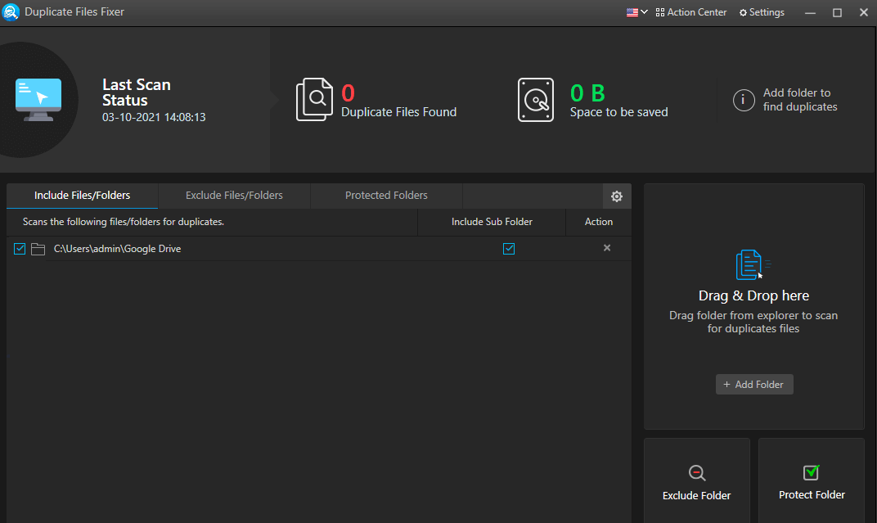Click the Drag & Drop documents icon

753,264
